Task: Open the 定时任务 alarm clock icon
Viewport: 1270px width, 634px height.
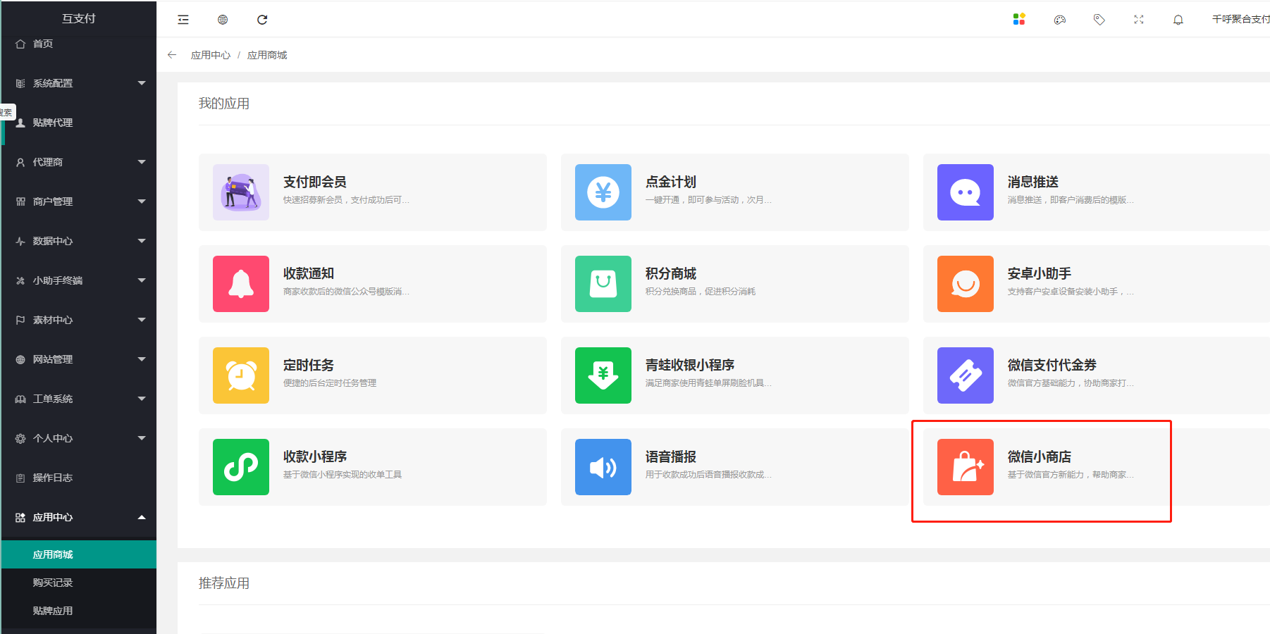Action: (241, 375)
